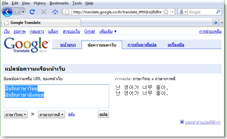Follow the รูปภาพ link
The height and width of the screenshot is (139, 227).
click(19, 31)
